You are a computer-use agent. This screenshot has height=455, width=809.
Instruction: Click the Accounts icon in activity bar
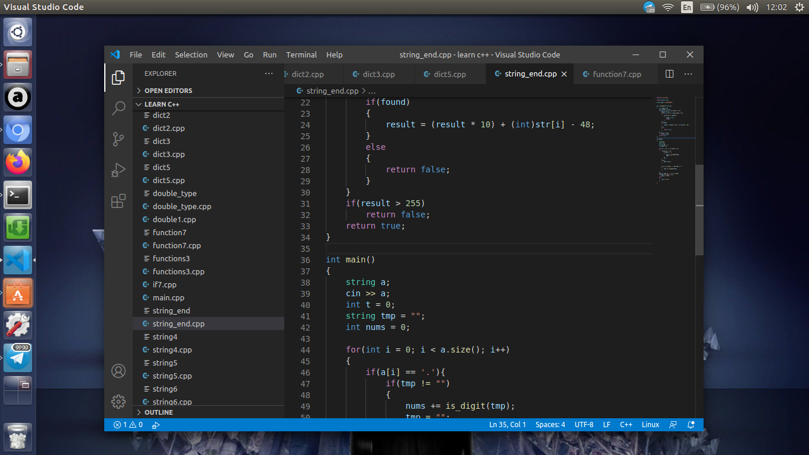[118, 371]
